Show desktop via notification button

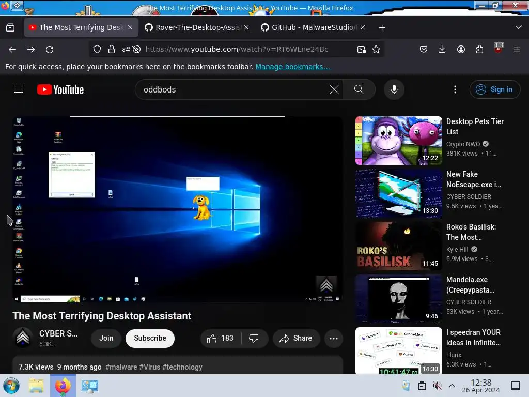point(516,386)
